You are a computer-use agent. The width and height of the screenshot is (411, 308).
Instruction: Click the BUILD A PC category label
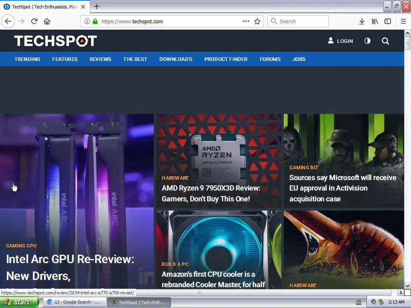point(175,264)
